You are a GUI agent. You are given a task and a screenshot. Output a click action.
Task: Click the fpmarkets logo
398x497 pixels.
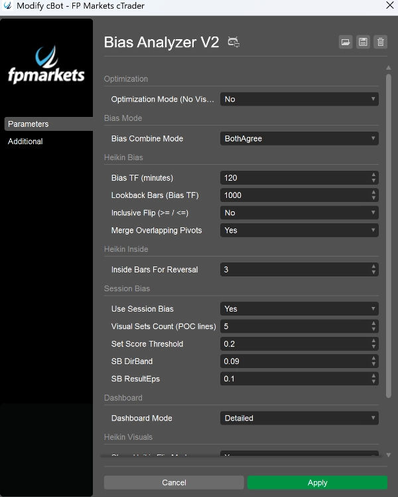click(x=46, y=65)
